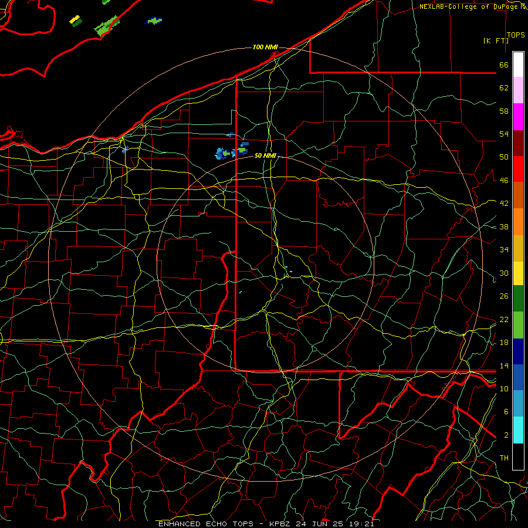Click the '[K FT]' units label

[496, 41]
